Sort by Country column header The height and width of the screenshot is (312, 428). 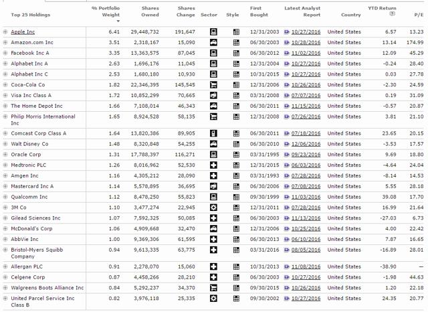(350, 15)
